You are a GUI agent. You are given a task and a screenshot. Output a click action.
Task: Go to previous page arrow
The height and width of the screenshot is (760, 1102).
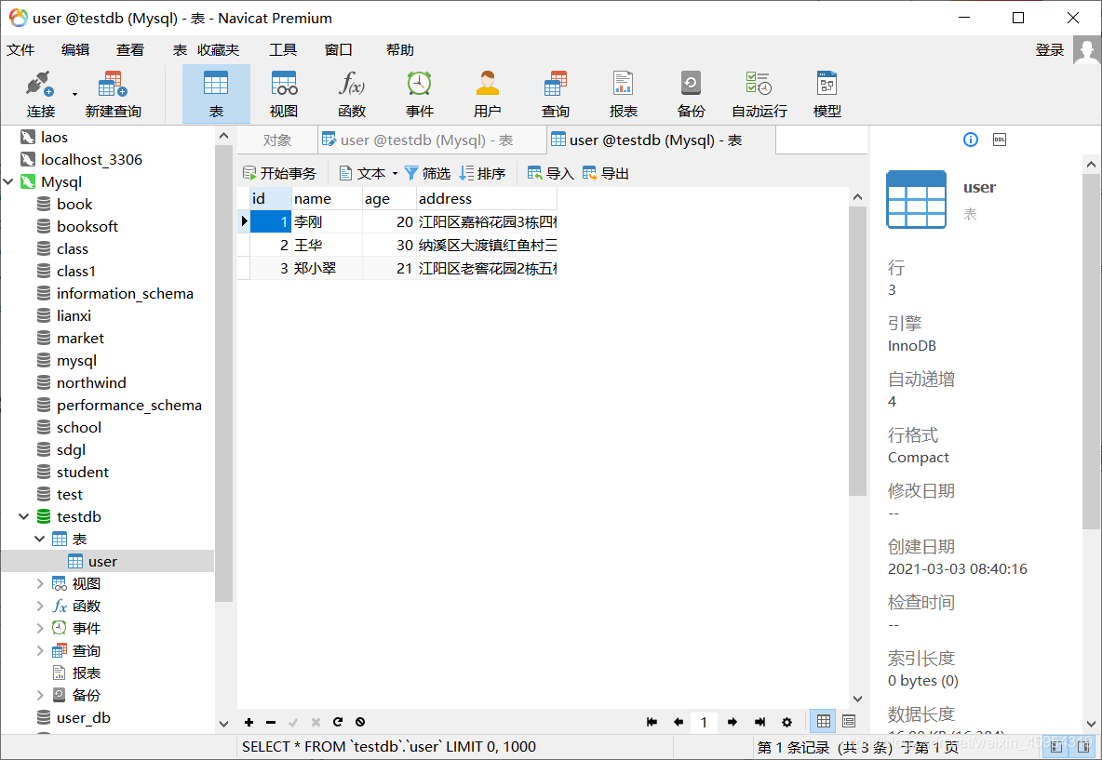[x=679, y=722]
